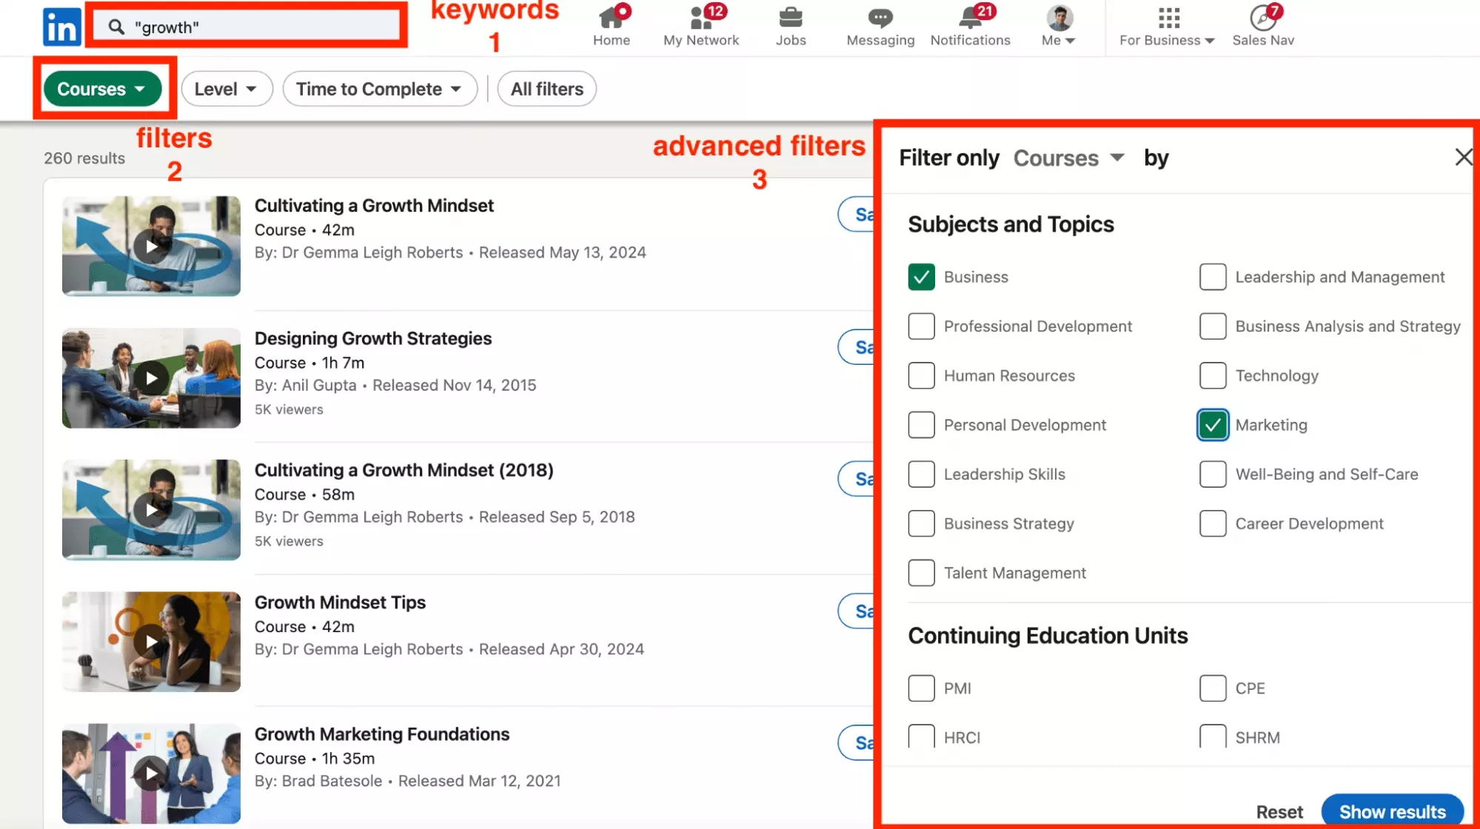
Task: Open the Home feed icon
Action: pyautogui.click(x=612, y=18)
